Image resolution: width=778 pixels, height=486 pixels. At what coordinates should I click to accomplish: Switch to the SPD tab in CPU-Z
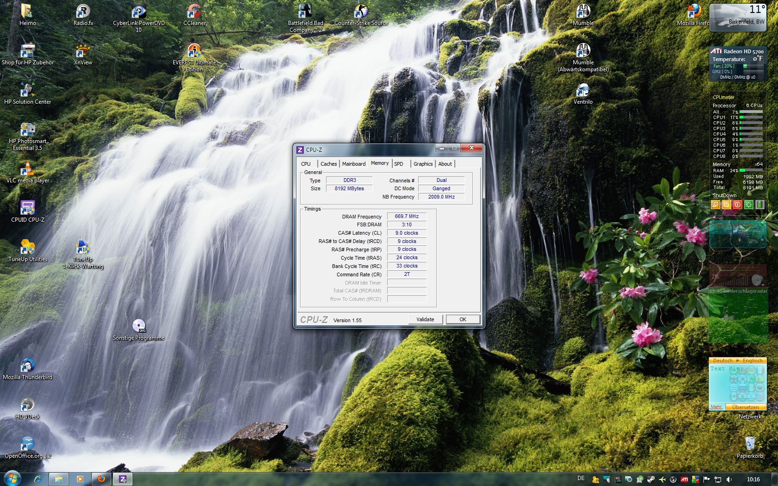399,164
